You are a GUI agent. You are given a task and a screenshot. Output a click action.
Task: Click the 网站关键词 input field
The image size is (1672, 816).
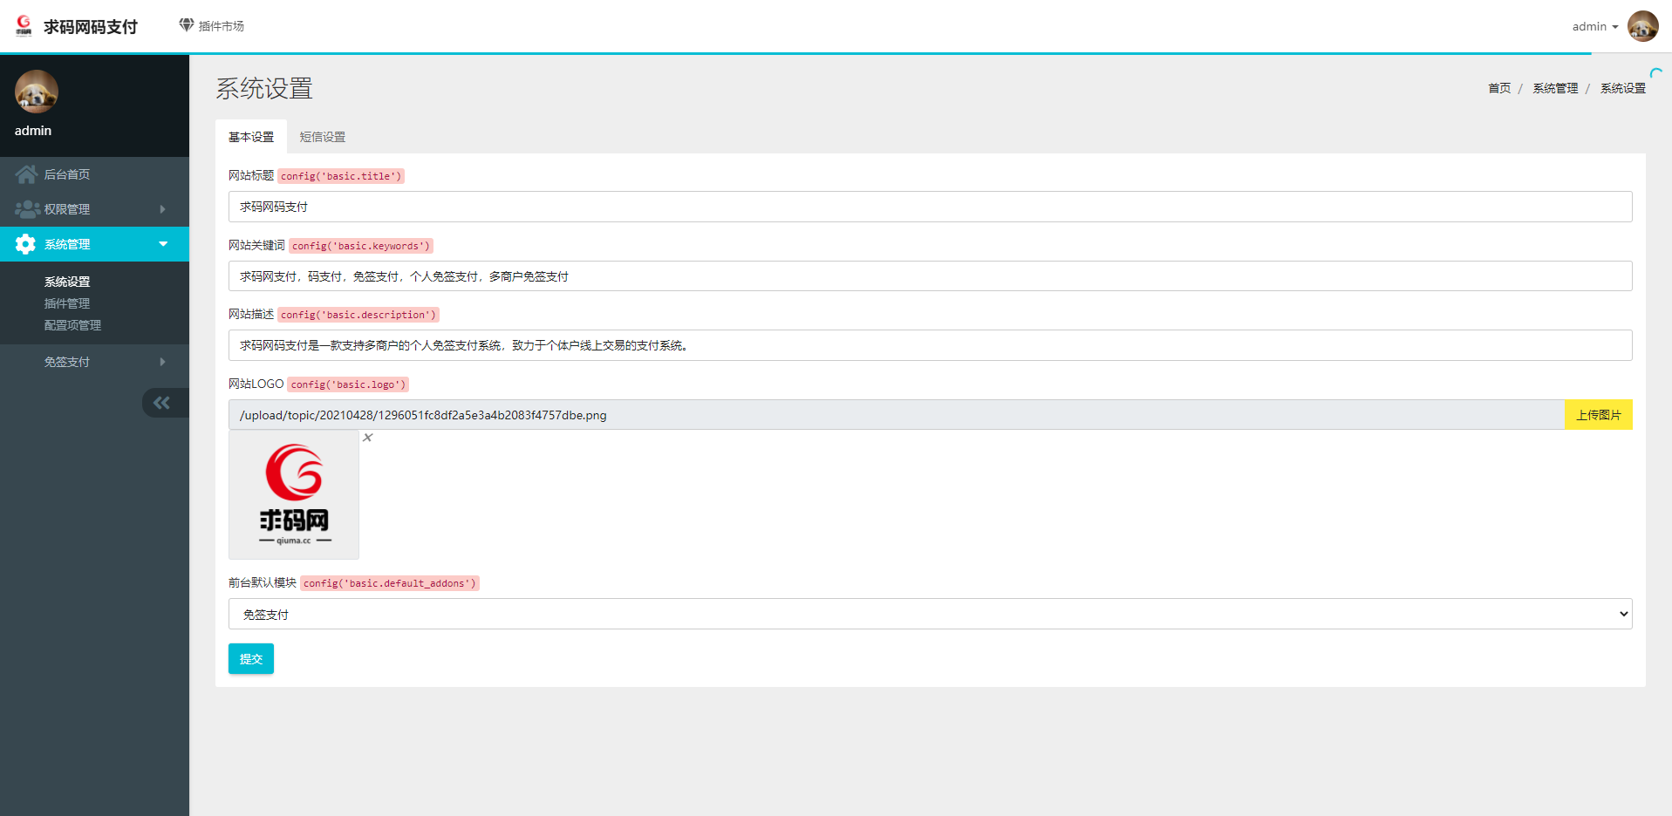coord(930,276)
